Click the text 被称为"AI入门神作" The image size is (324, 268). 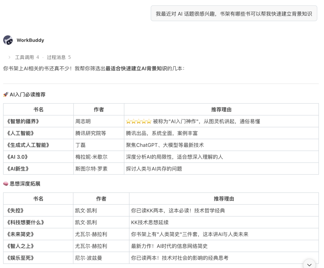175,121
